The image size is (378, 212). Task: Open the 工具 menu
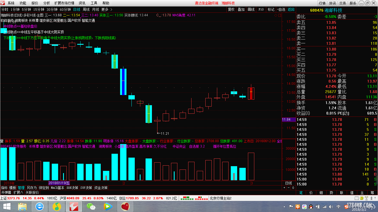94,3
